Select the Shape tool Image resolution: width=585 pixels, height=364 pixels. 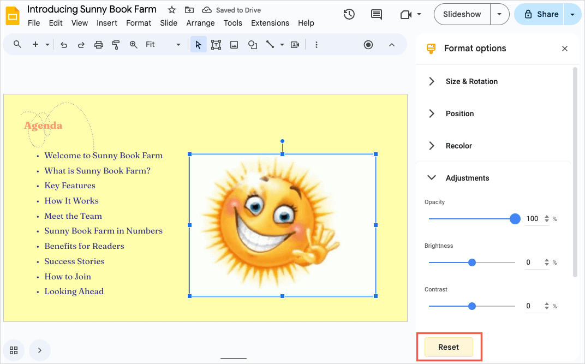pyautogui.click(x=252, y=45)
